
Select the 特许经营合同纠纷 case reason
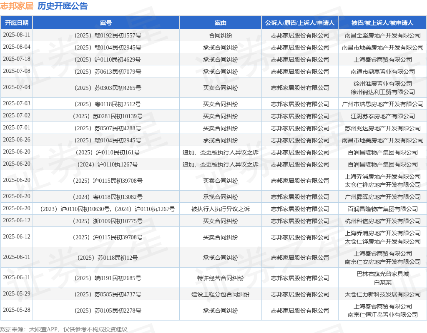click(x=220, y=278)
